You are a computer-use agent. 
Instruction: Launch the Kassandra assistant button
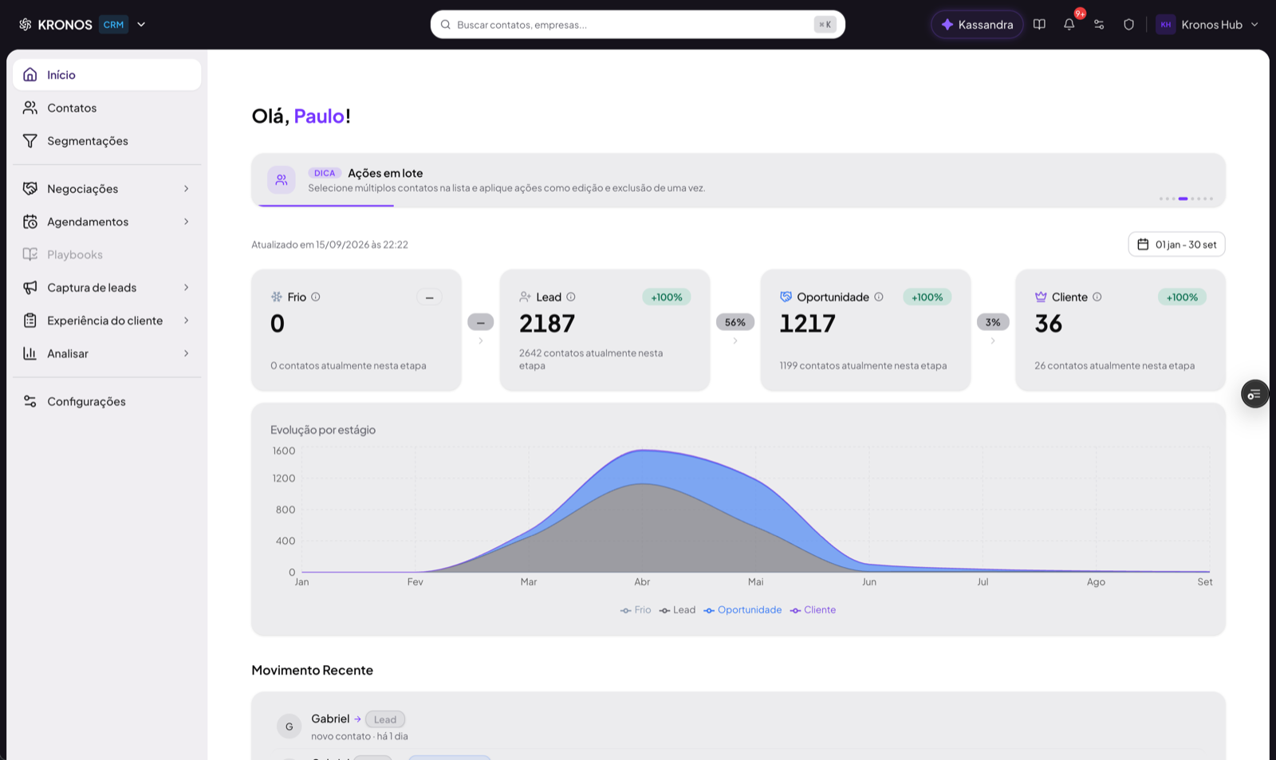point(977,25)
